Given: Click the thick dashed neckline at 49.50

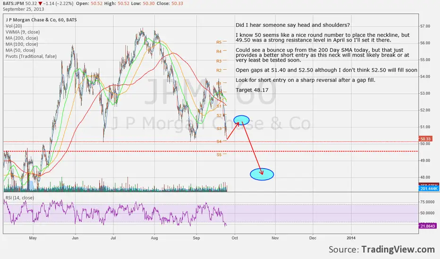Looking at the screenshot, I should click(x=211, y=152).
